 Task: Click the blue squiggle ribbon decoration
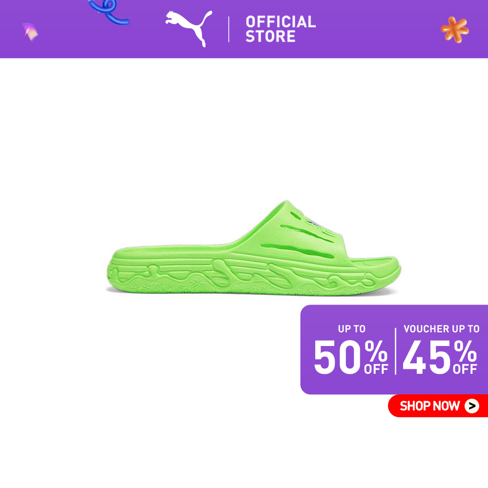tap(109, 12)
